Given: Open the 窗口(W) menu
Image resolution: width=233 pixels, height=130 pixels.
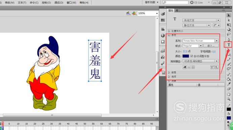Looking at the screenshot, I should pos(71,3).
